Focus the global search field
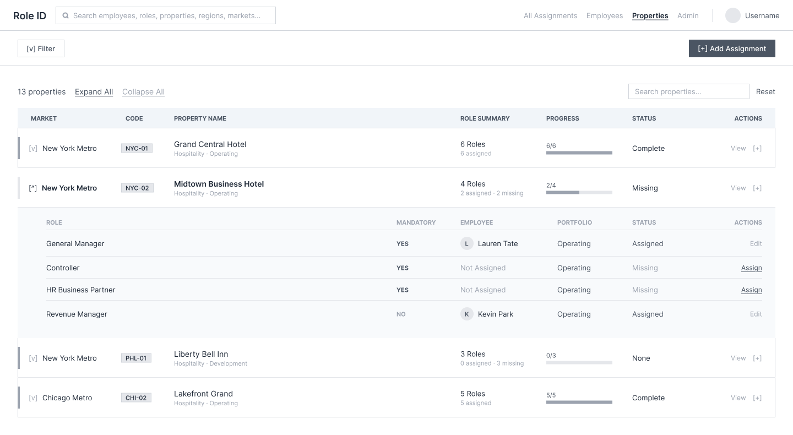793x435 pixels. pos(166,15)
